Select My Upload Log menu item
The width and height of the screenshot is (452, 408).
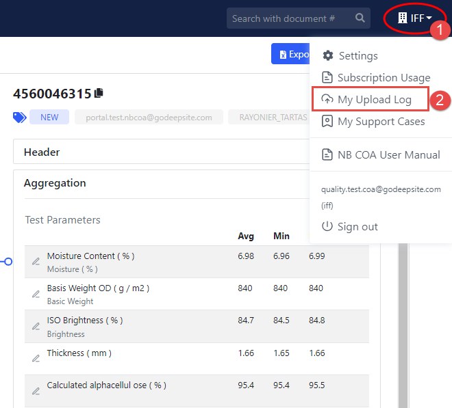(x=374, y=100)
